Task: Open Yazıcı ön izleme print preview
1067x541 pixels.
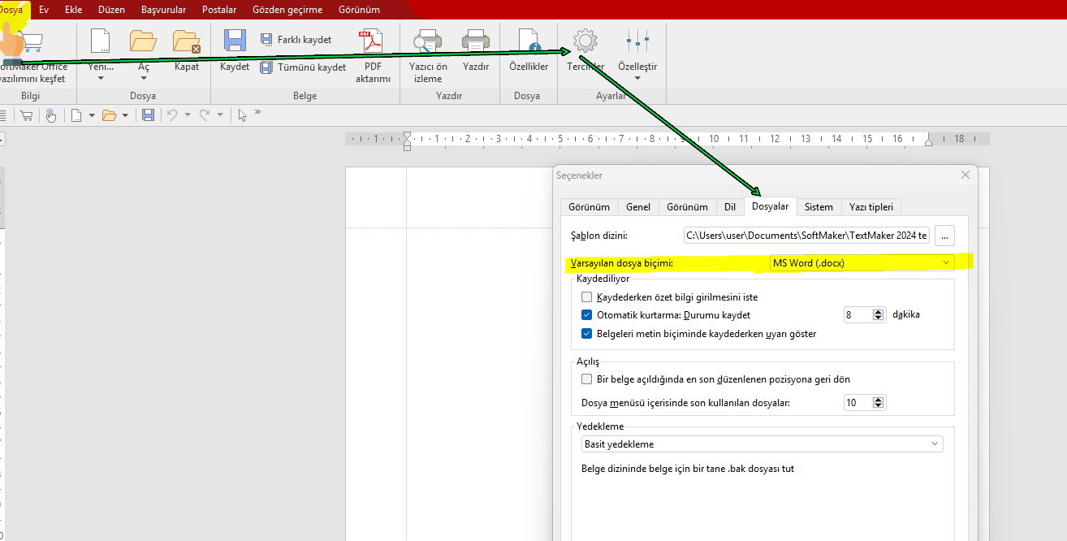Action: pyautogui.click(x=427, y=42)
